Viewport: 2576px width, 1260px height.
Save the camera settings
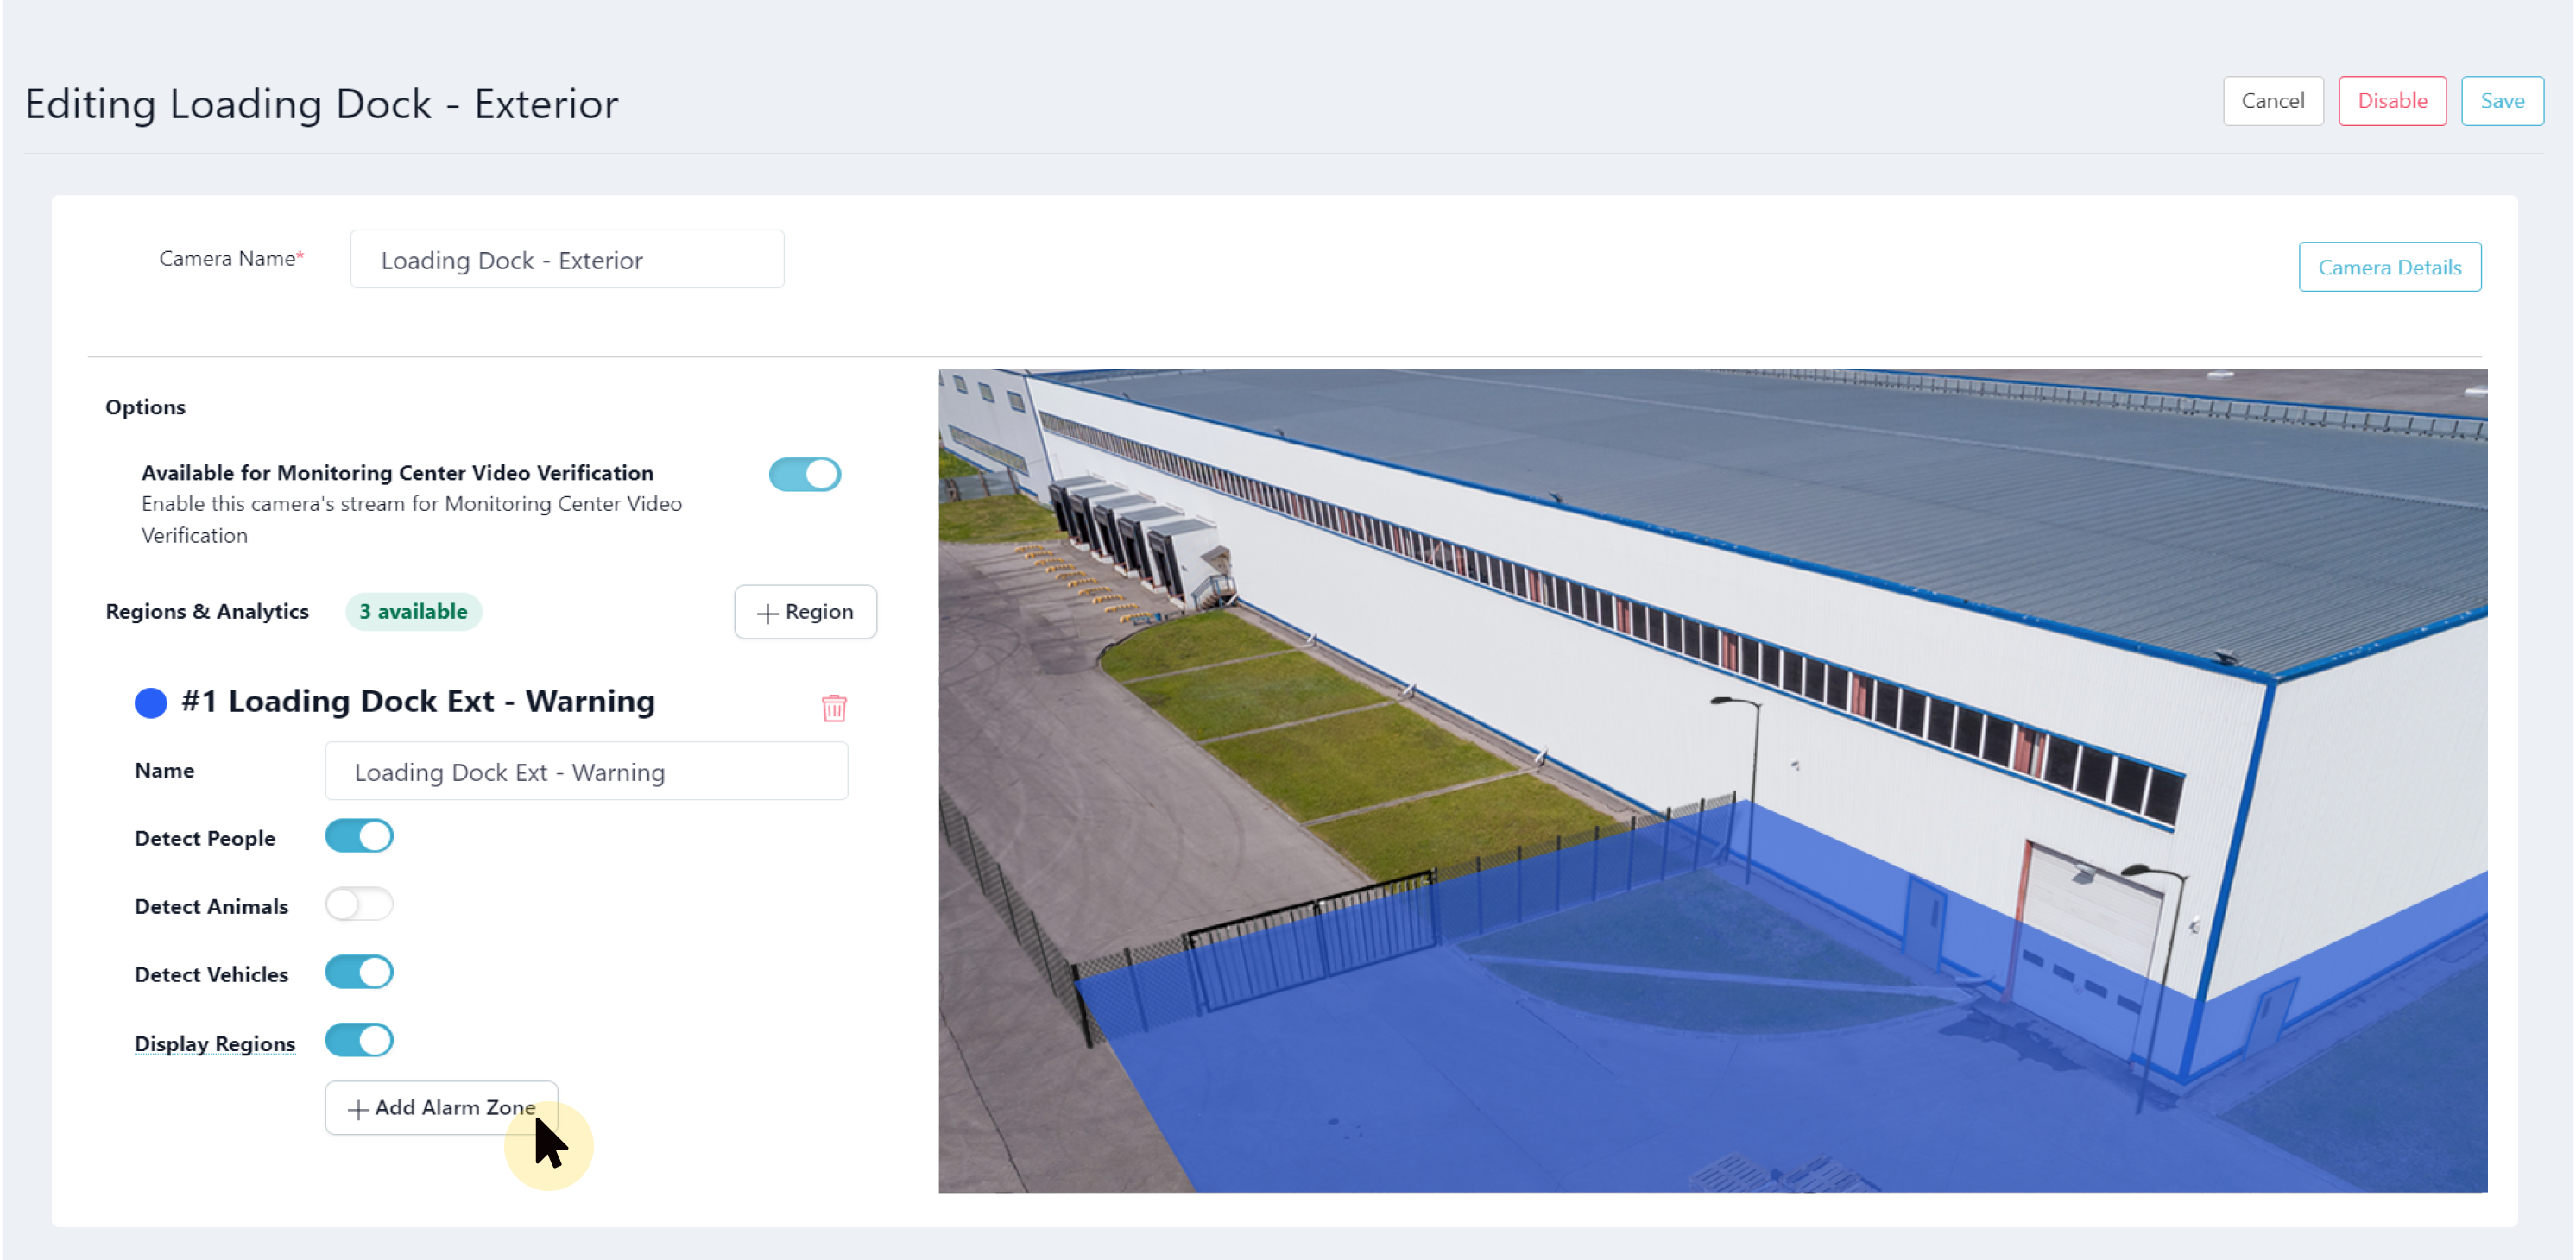tap(2502, 100)
